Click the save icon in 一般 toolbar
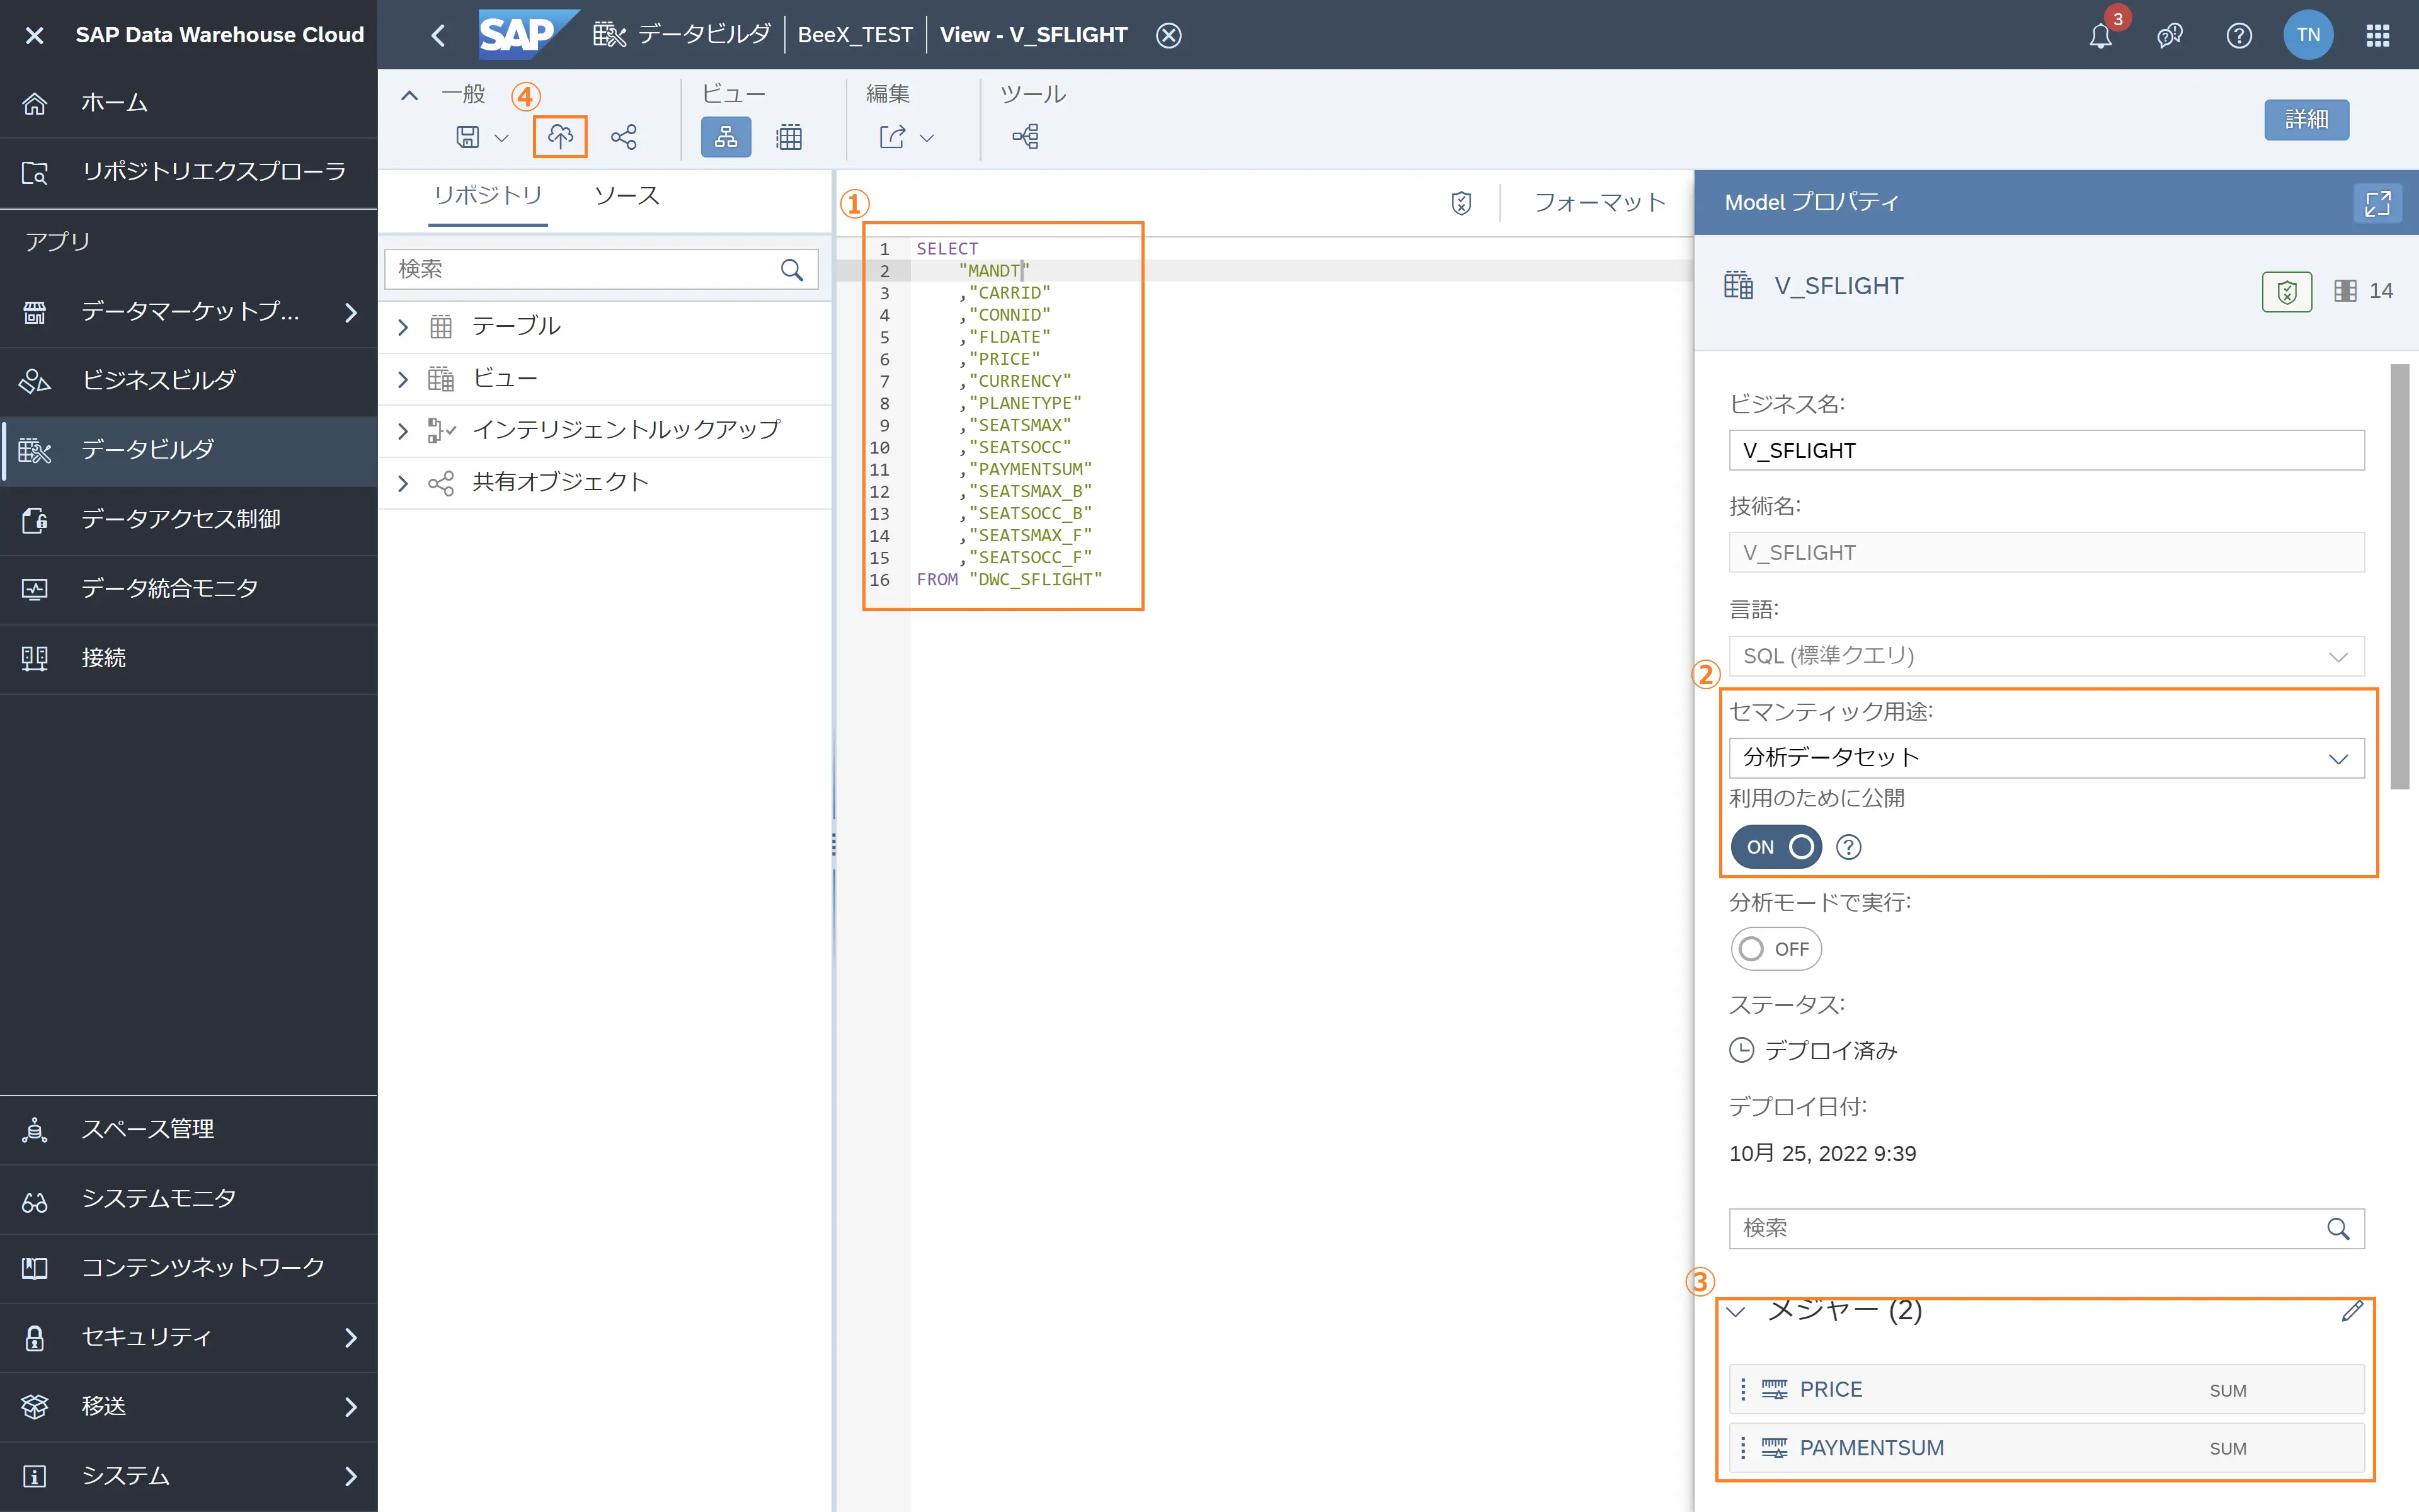This screenshot has height=1512, width=2419. tap(468, 137)
